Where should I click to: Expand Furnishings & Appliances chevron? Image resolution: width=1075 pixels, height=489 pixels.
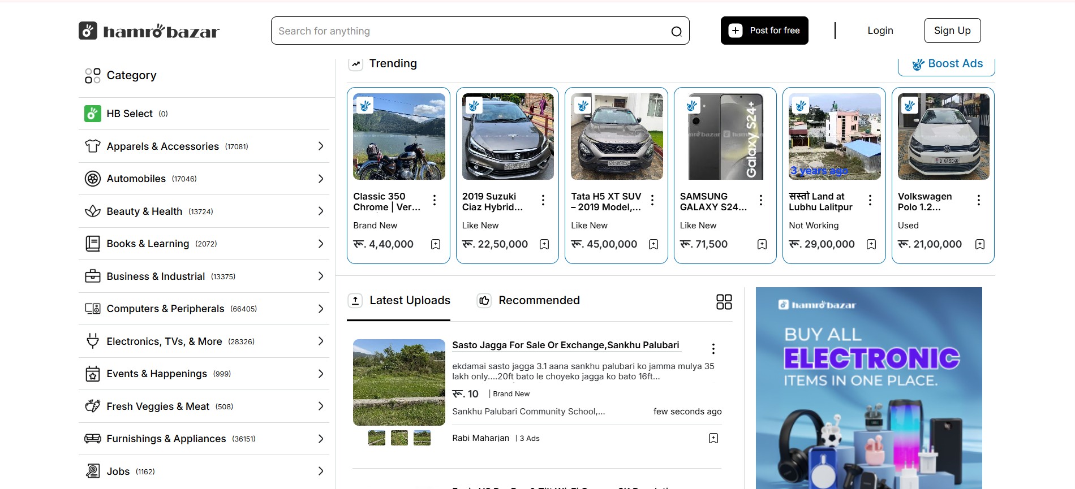pos(321,439)
